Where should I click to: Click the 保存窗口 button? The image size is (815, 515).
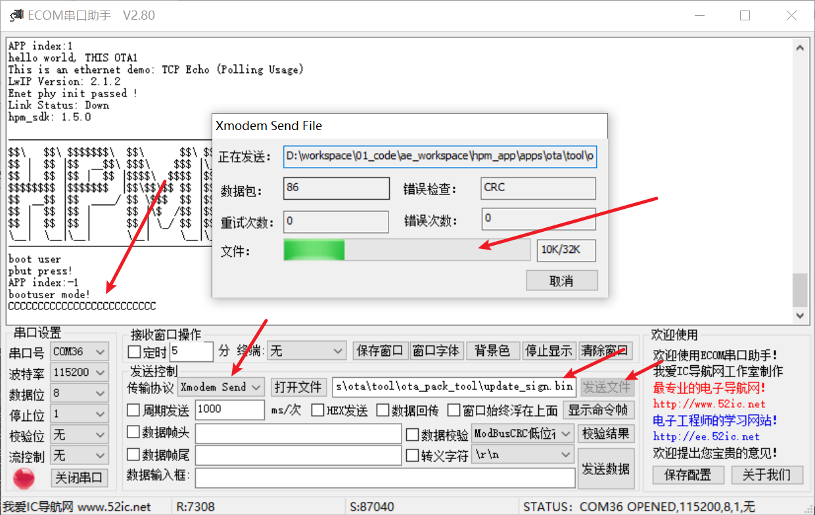[381, 351]
